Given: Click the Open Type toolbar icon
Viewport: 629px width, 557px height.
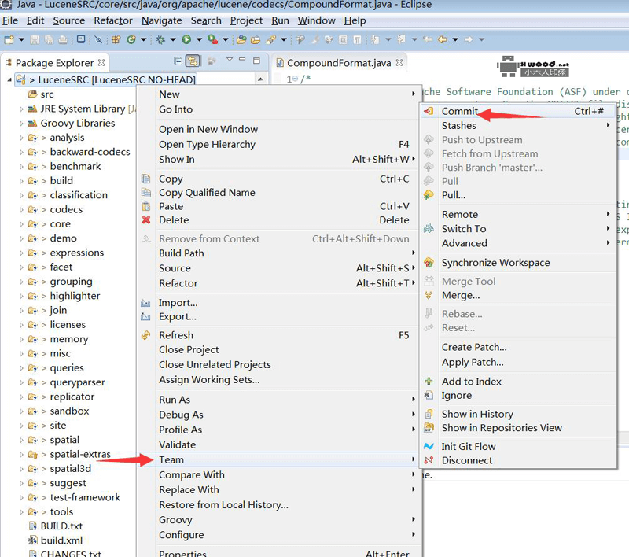Looking at the screenshot, I should pyautogui.click(x=241, y=39).
